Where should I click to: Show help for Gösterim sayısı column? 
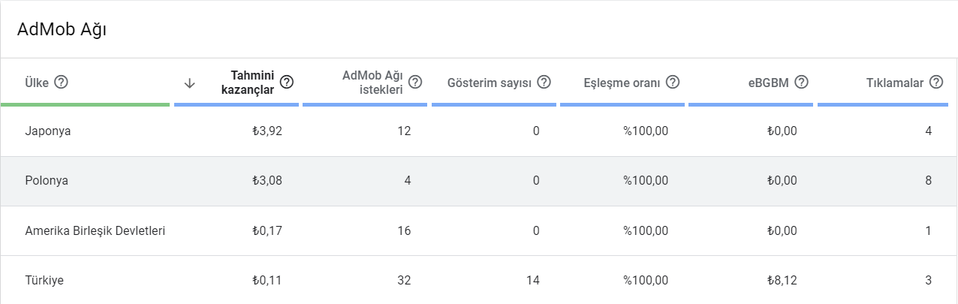tap(544, 82)
